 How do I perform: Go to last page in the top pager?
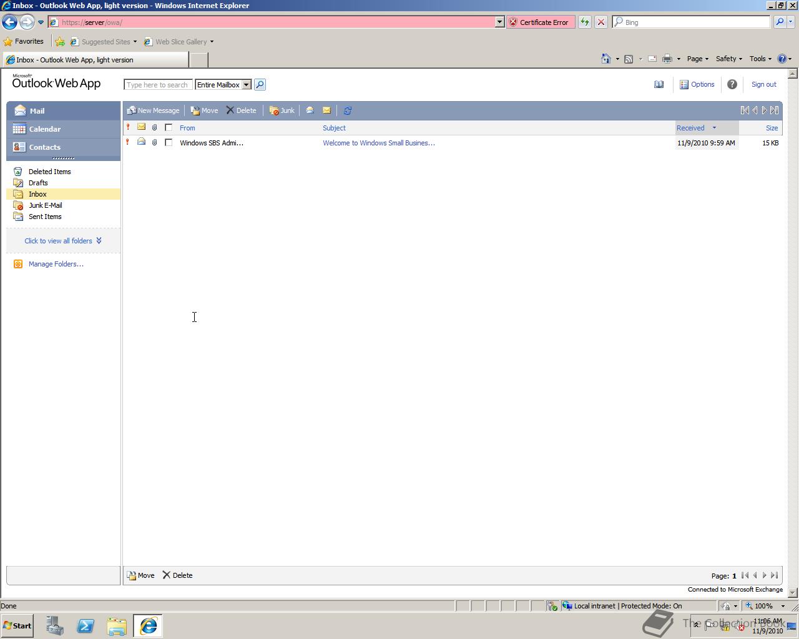[x=774, y=110]
